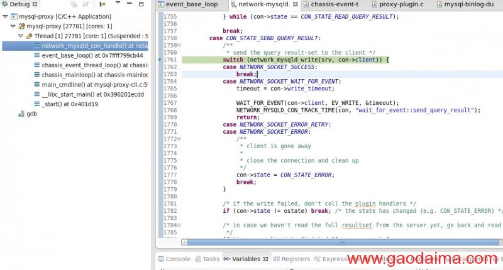Click the editor horizontal scrollbar thumb
The width and height of the screenshot is (503, 270).
pyautogui.click(x=343, y=242)
